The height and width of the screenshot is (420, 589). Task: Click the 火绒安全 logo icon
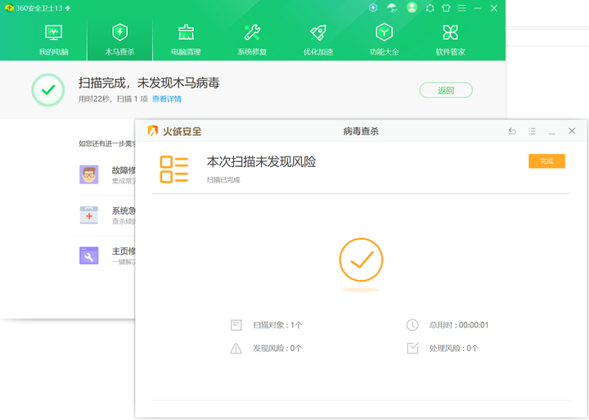(152, 130)
